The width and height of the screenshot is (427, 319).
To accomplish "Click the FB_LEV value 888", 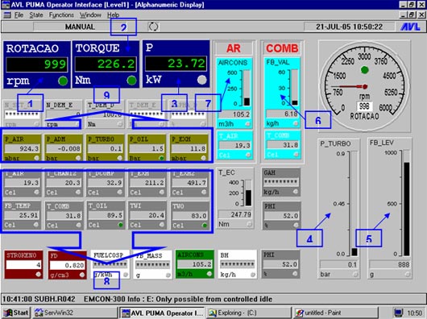I will (x=389, y=264).
